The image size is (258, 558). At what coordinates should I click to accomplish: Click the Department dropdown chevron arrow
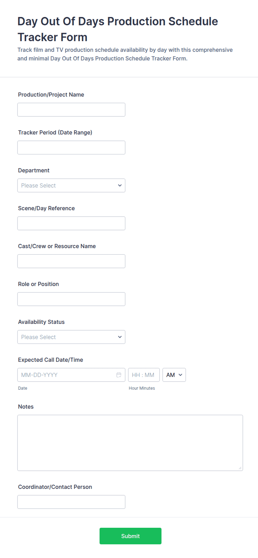(120, 186)
